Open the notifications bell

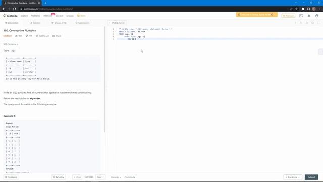(x=309, y=16)
